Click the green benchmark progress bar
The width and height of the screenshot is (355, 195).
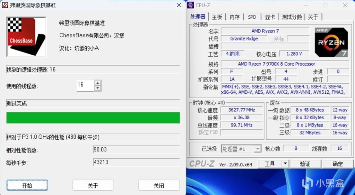[x=93, y=118]
